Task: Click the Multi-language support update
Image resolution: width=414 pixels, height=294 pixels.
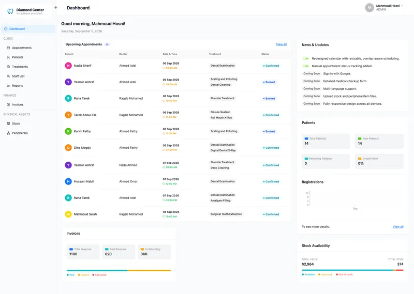Action: (340, 88)
